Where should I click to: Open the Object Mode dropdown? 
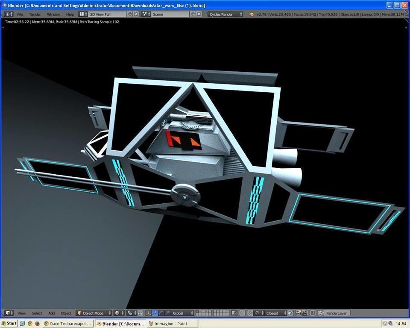tap(94, 313)
